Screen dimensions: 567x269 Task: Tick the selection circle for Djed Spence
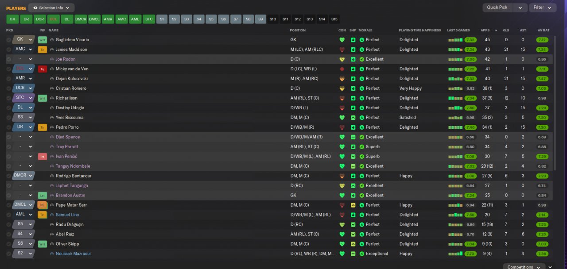point(9,137)
